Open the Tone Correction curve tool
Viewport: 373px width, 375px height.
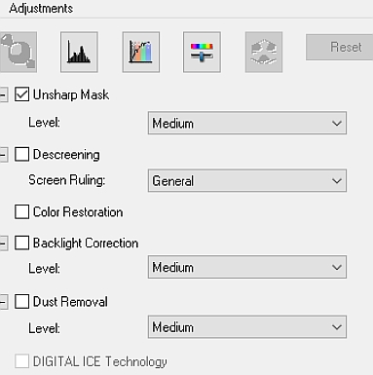[x=141, y=52]
